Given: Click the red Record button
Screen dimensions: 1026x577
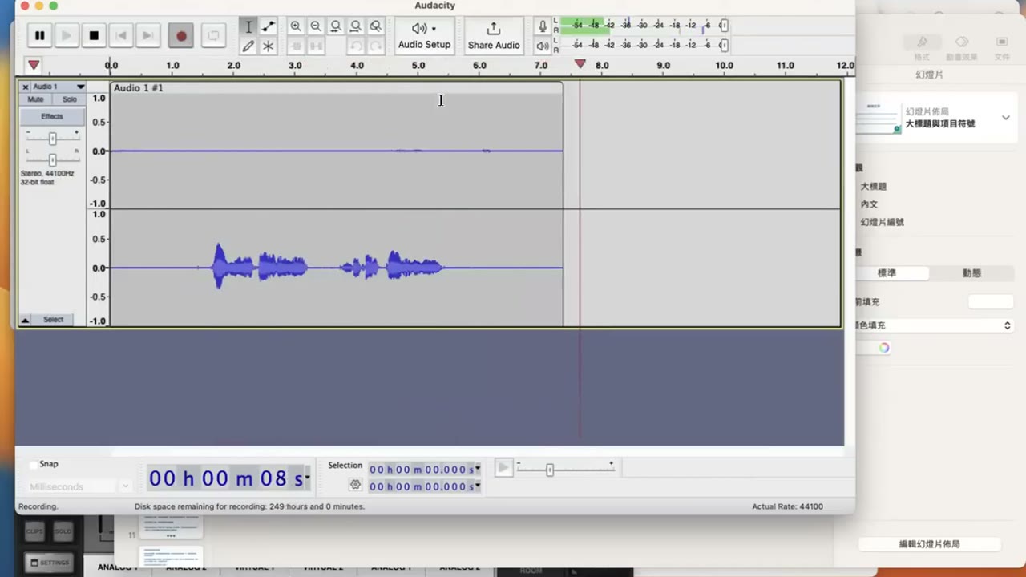Looking at the screenshot, I should (x=181, y=35).
